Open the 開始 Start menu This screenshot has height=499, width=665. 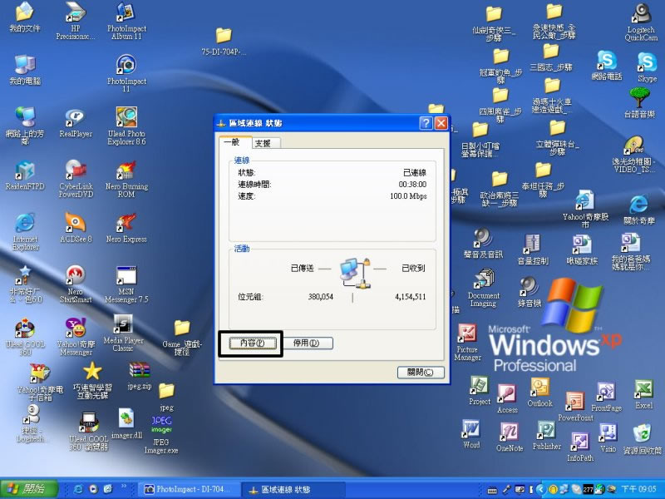tap(29, 489)
